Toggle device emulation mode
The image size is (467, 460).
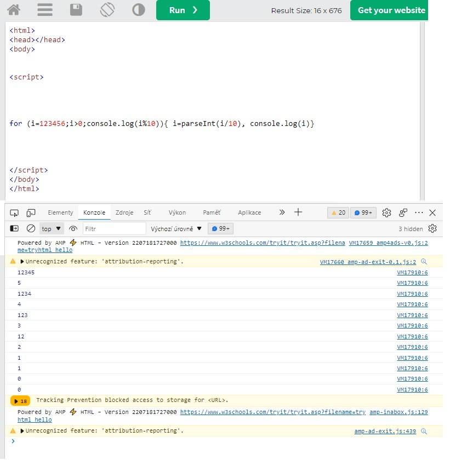tap(31, 212)
